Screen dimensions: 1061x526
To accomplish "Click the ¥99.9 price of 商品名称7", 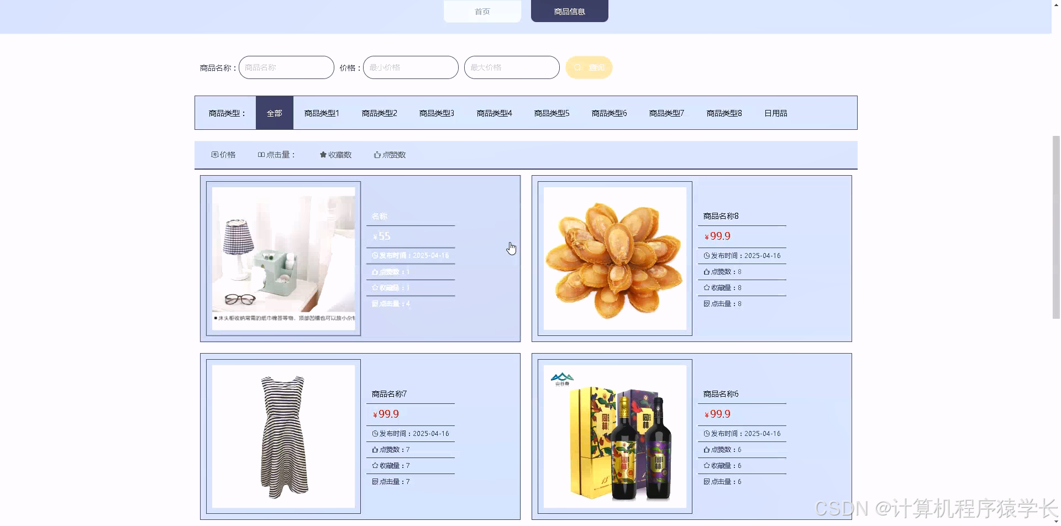I will click(386, 414).
